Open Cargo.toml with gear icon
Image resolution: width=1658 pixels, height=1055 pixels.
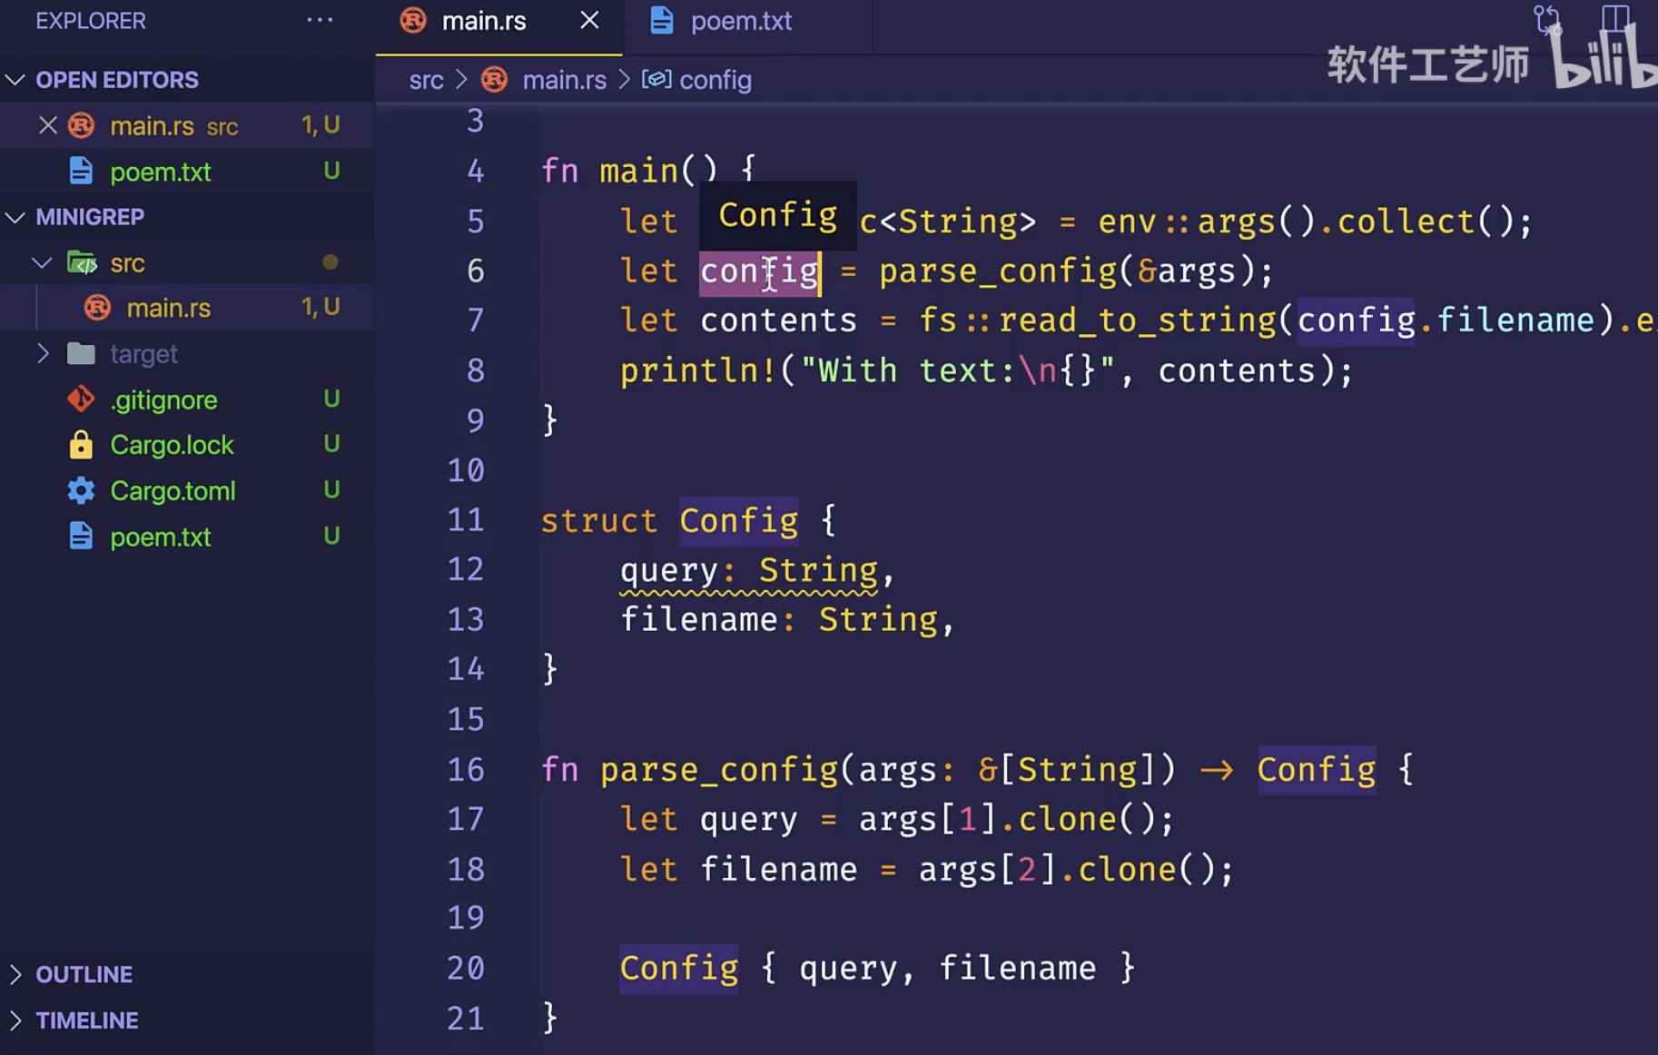pos(173,491)
